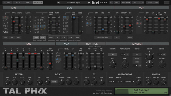Viewport: 171px width, 96px height.
Task: Click the VT button
Action: click(111, 3)
